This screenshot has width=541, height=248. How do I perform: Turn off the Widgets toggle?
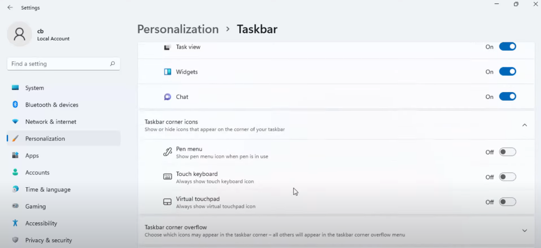(507, 72)
